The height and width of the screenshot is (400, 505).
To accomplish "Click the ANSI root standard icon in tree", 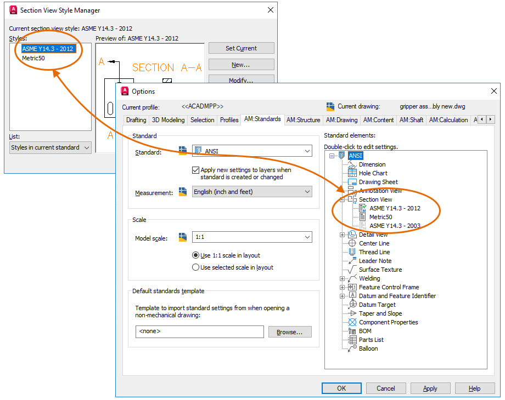I will tap(342, 156).
